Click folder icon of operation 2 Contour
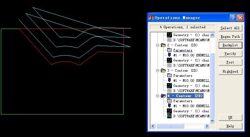This screenshot has height=137, width=250. [x=163, y=45]
